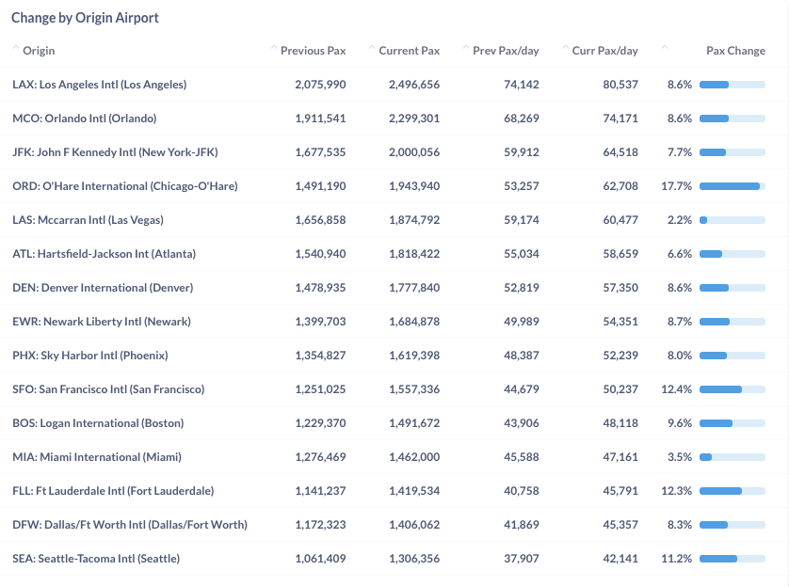This screenshot has width=789, height=586.
Task: Click sort caret beside Origin header
Action: (16, 47)
